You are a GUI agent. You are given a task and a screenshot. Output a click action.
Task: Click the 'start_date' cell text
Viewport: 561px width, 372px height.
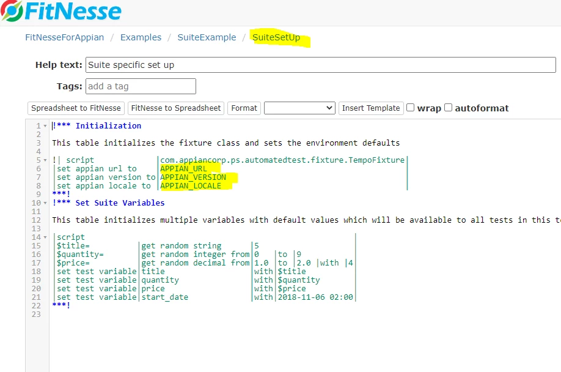click(x=165, y=297)
